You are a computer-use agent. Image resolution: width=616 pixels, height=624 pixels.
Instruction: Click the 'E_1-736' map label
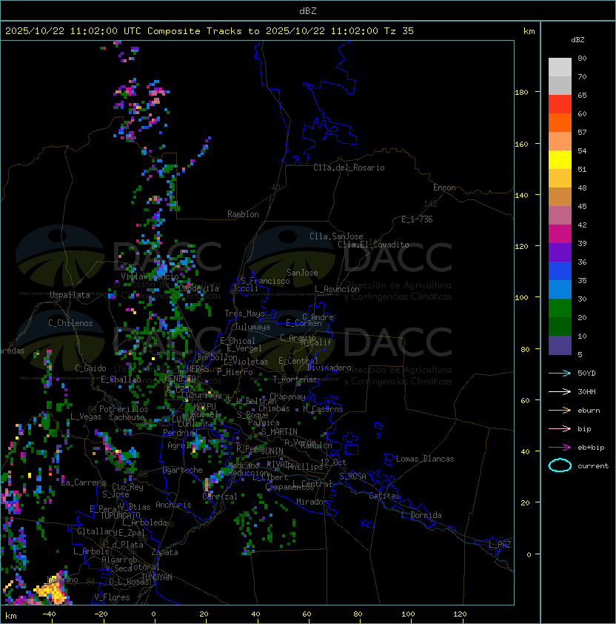(417, 219)
